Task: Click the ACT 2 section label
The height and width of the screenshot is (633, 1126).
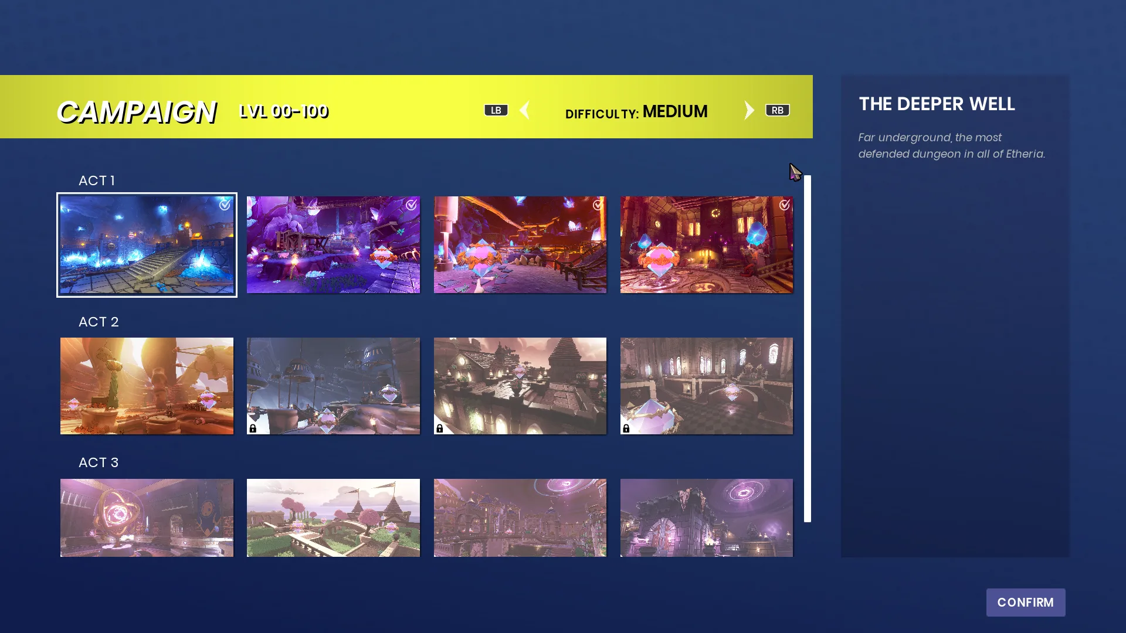Action: point(99,322)
